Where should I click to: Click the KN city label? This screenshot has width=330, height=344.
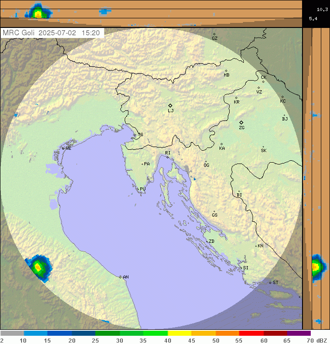pyautogui.click(x=260, y=246)
